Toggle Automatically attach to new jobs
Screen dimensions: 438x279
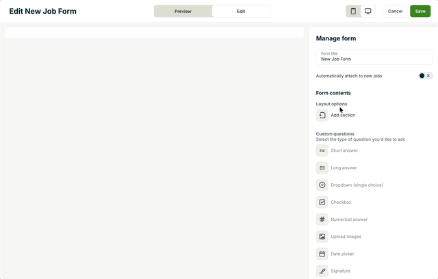click(425, 76)
